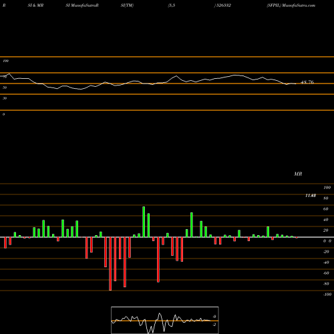This screenshot has height=334, width=334.
Task: Click the 100 label on left RSI axis
Action: tap(5, 61)
